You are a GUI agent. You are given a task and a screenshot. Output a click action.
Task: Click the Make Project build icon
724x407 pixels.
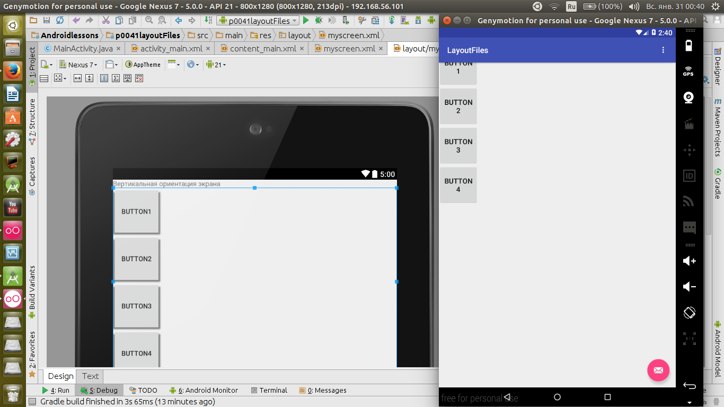(x=208, y=20)
